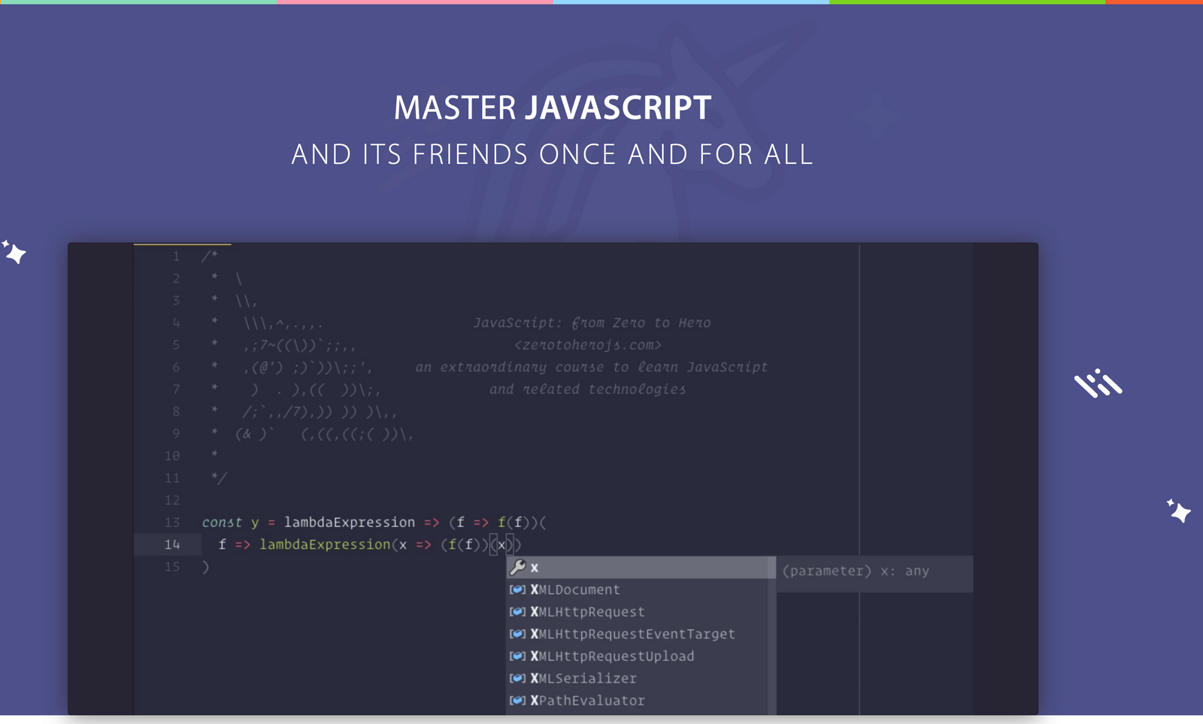This screenshot has width=1203, height=724.
Task: Click line number 1 in the gutter
Action: (176, 256)
